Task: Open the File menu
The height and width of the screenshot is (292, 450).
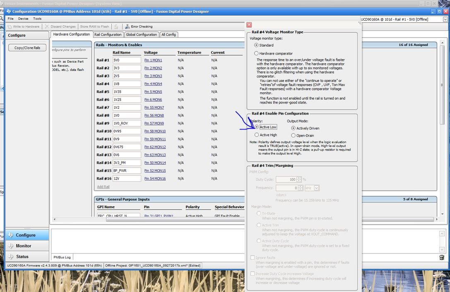Action: [11, 19]
